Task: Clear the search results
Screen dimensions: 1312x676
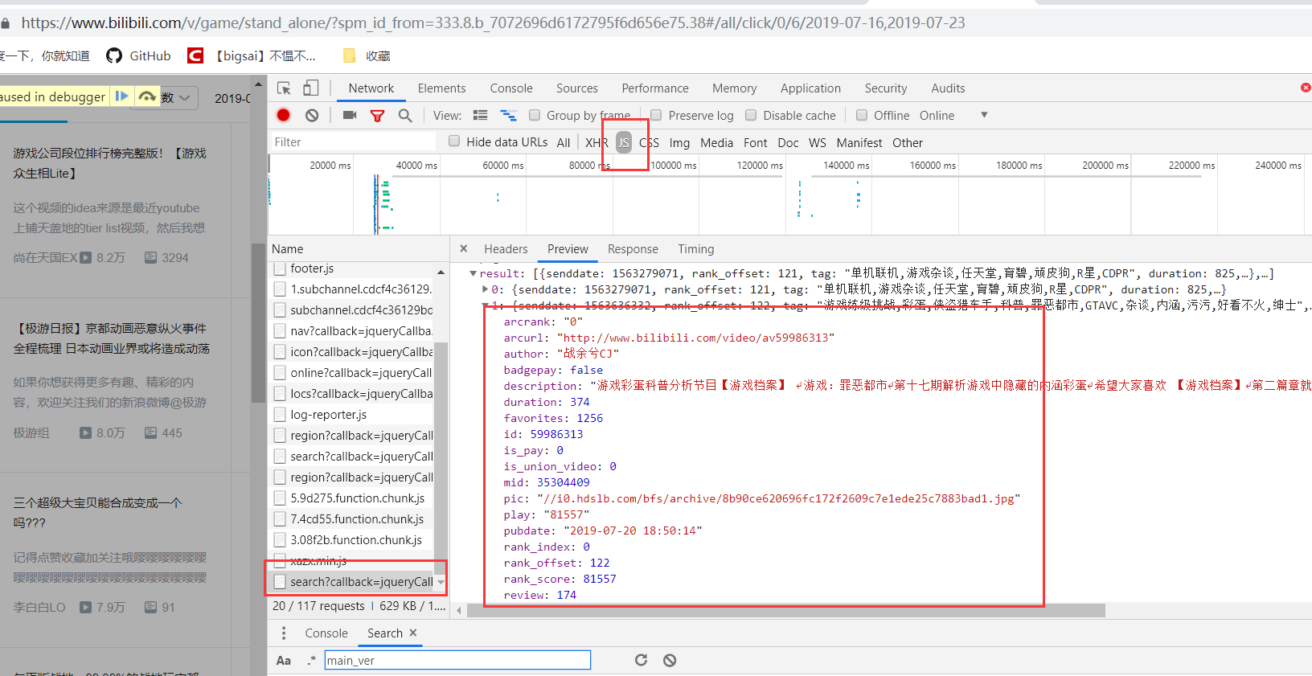Action: 670,660
